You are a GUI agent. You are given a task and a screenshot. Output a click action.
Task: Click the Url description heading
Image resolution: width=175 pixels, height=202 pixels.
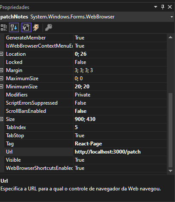coord(4,181)
